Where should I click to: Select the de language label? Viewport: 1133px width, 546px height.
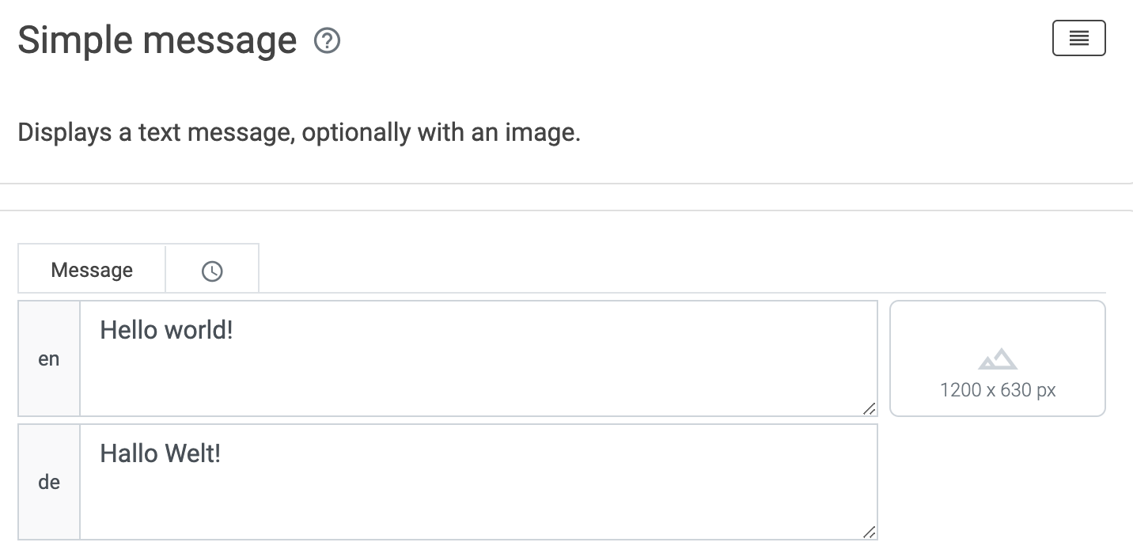[x=48, y=482]
